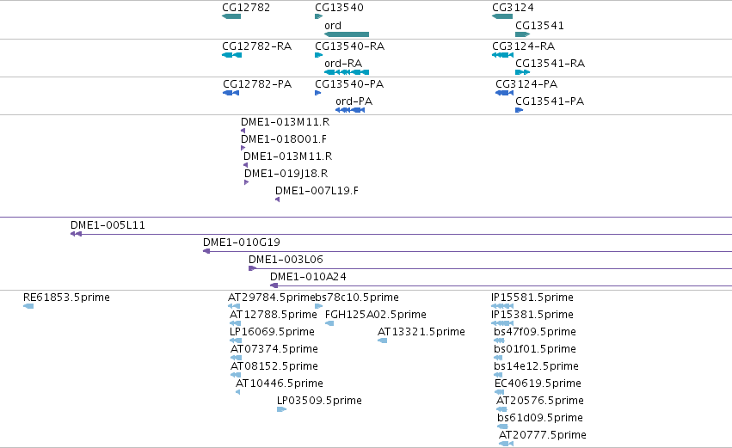Select the IP15381.5prime EST

502,323
